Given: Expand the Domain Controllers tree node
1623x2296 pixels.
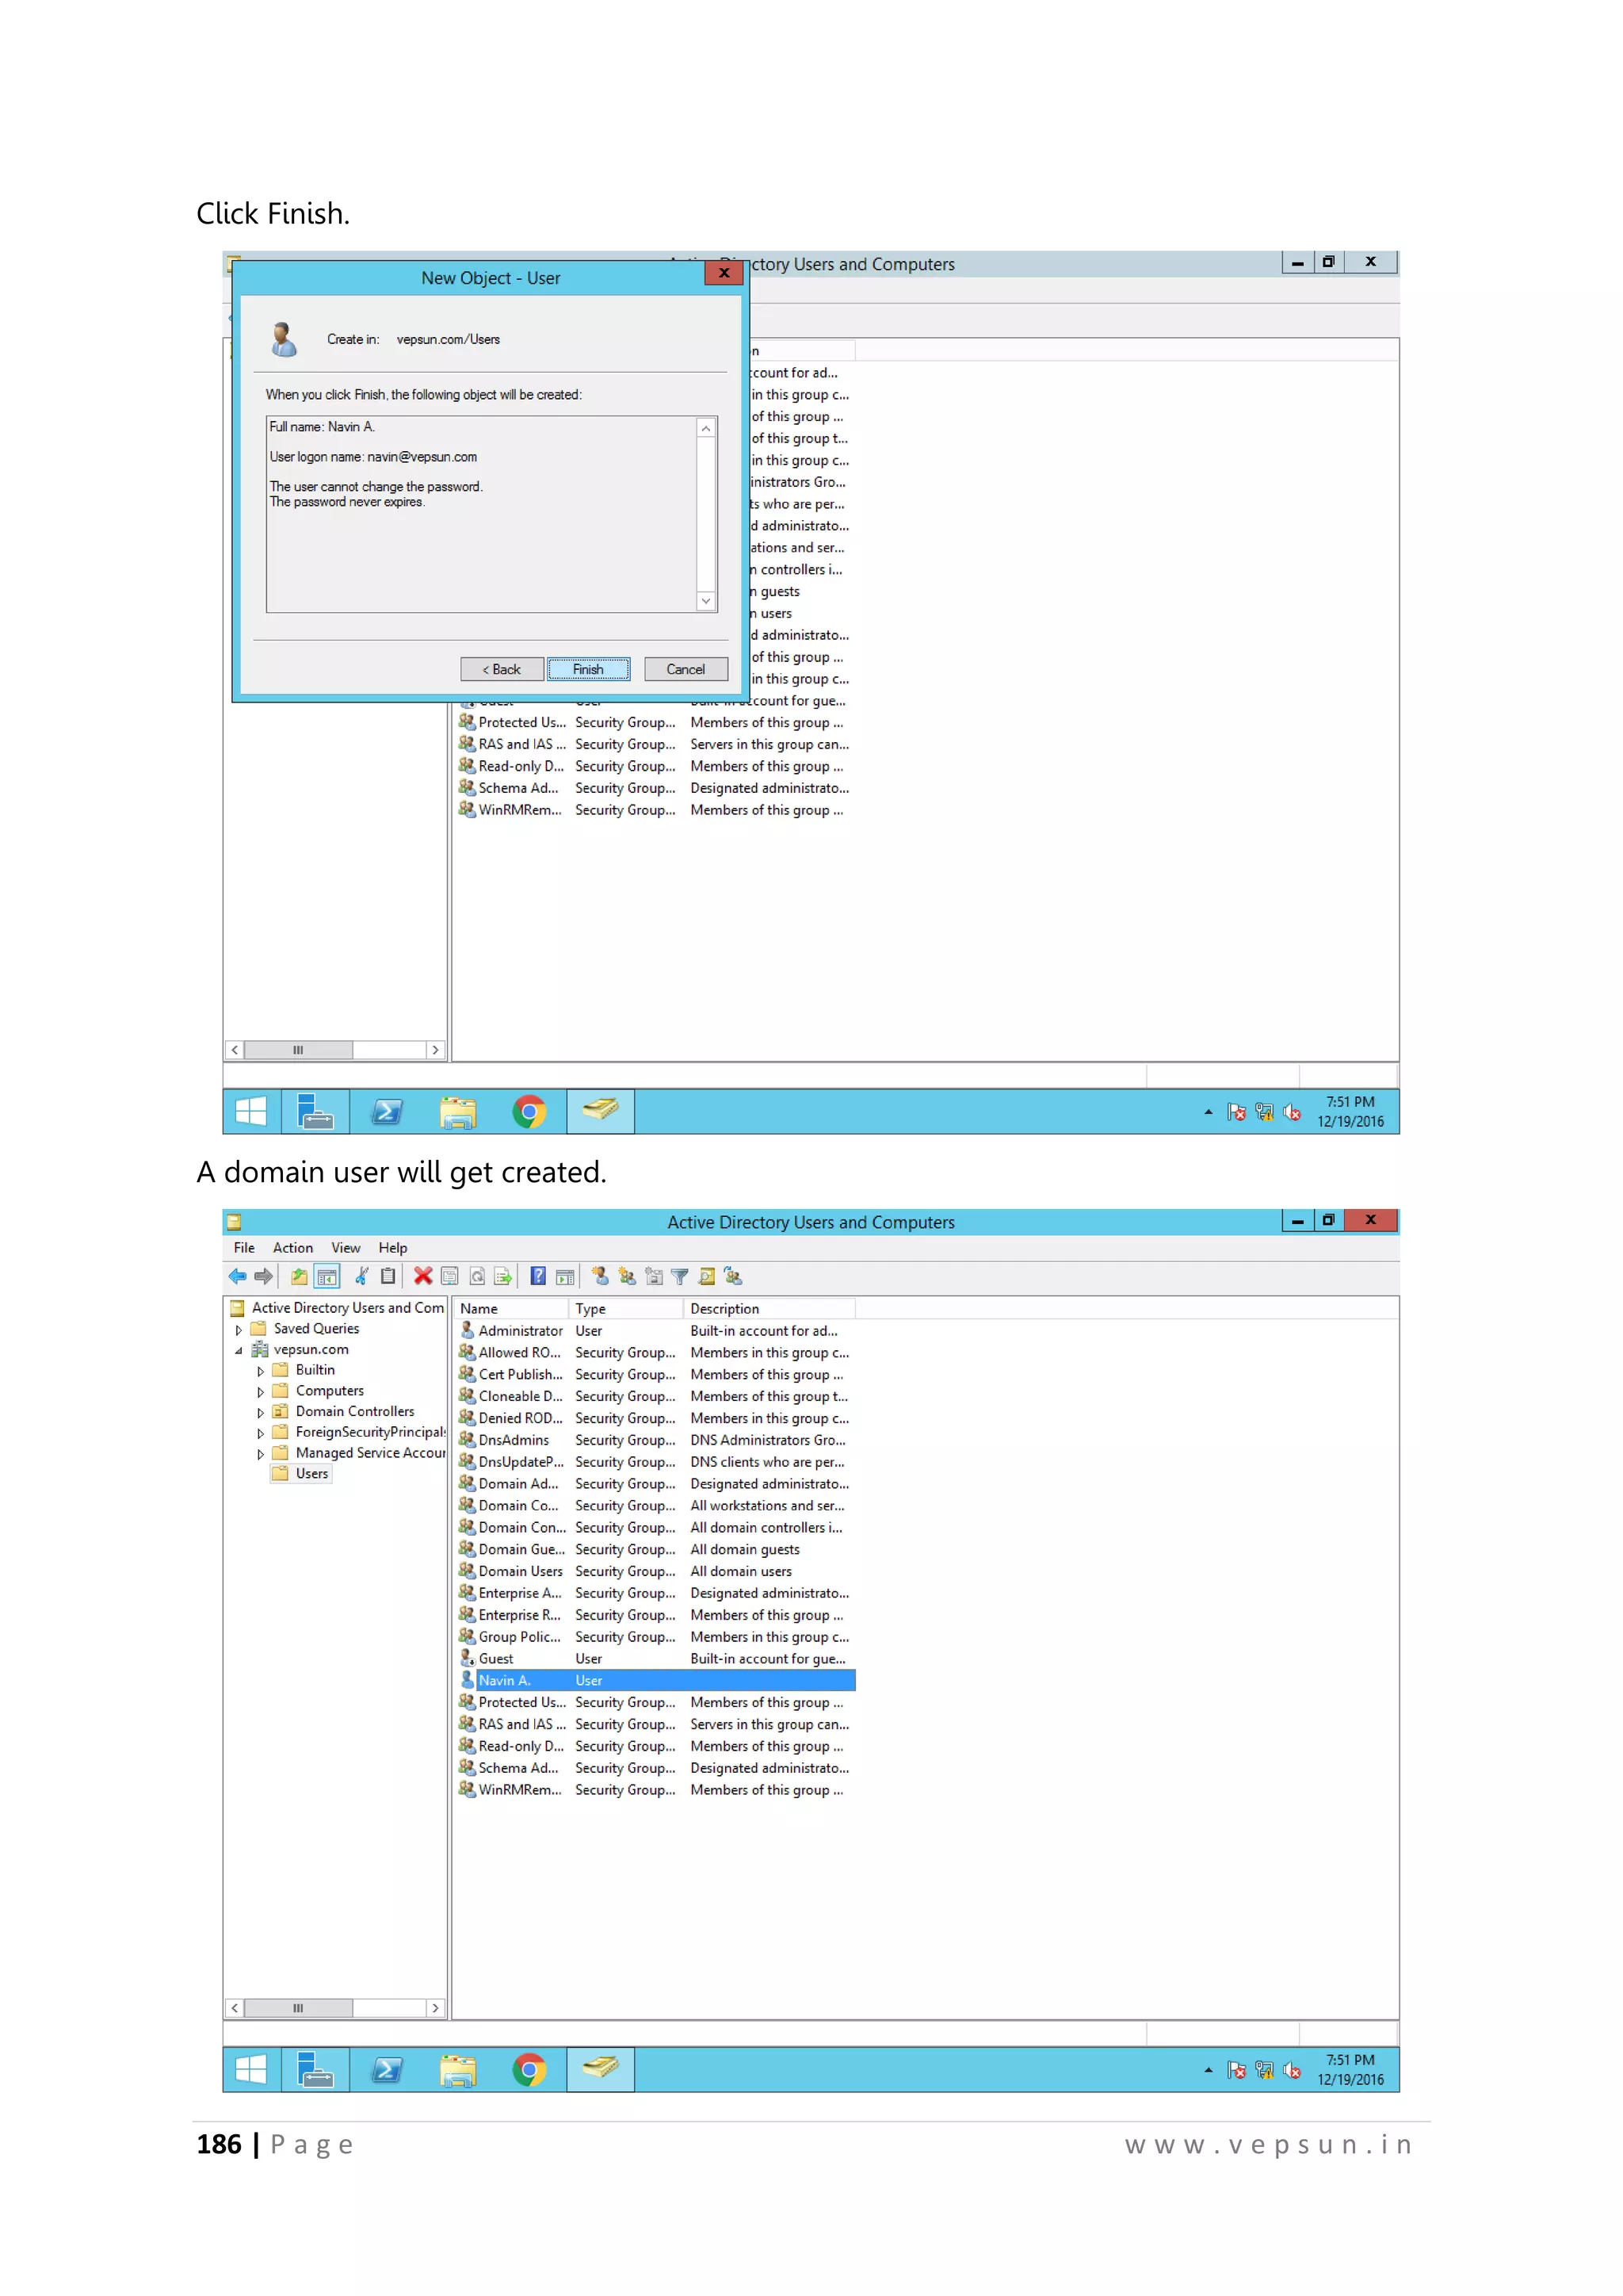Looking at the screenshot, I should pyautogui.click(x=261, y=1413).
